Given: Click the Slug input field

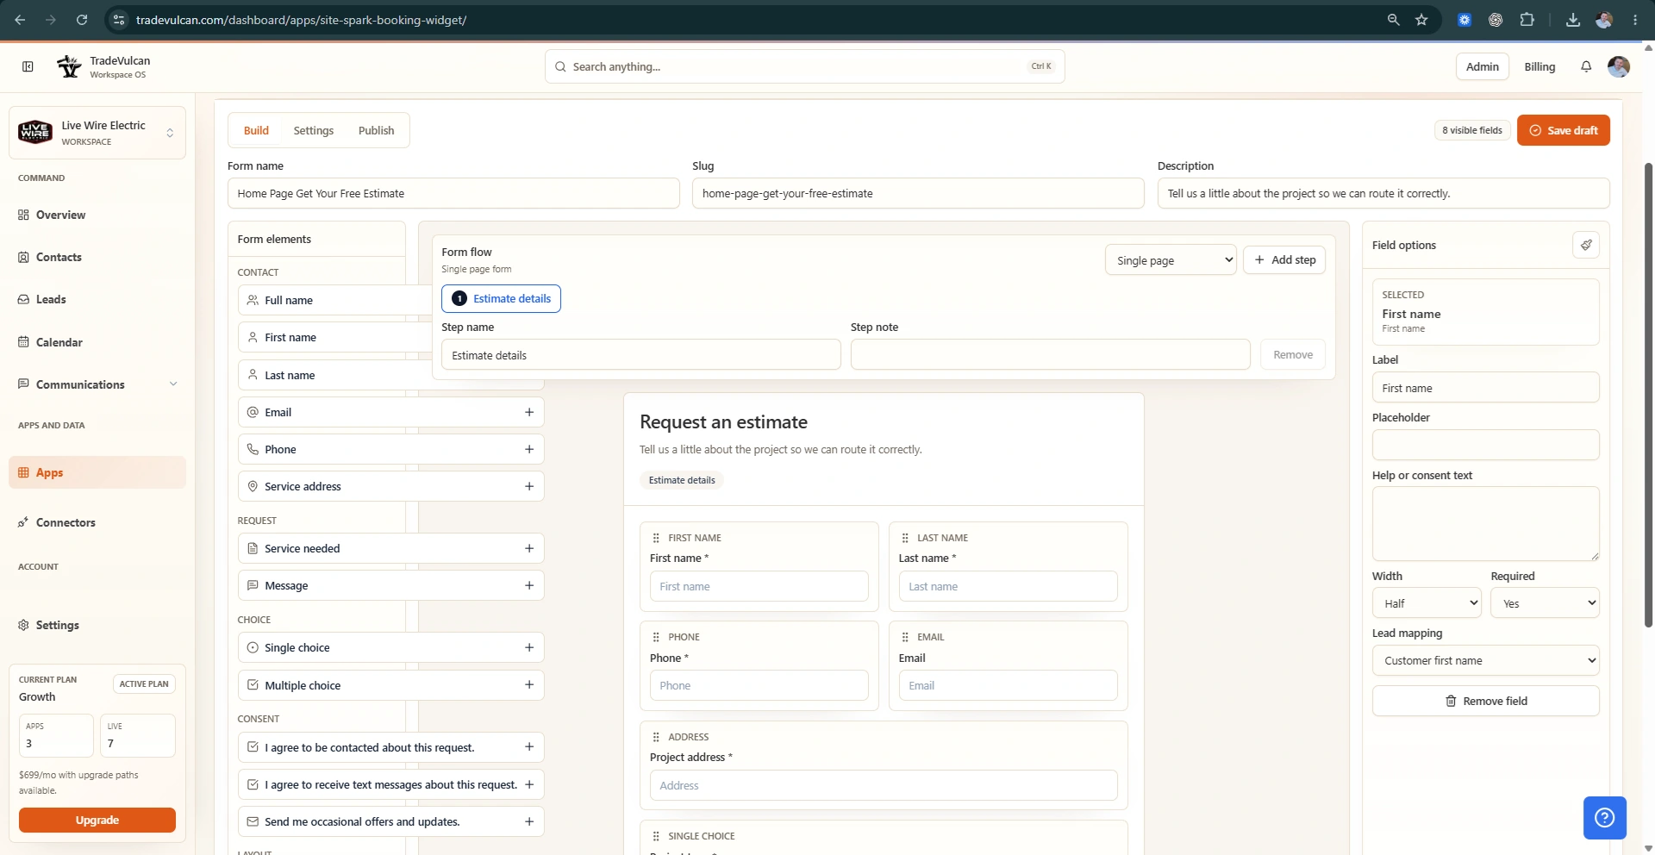Looking at the screenshot, I should click(x=918, y=193).
